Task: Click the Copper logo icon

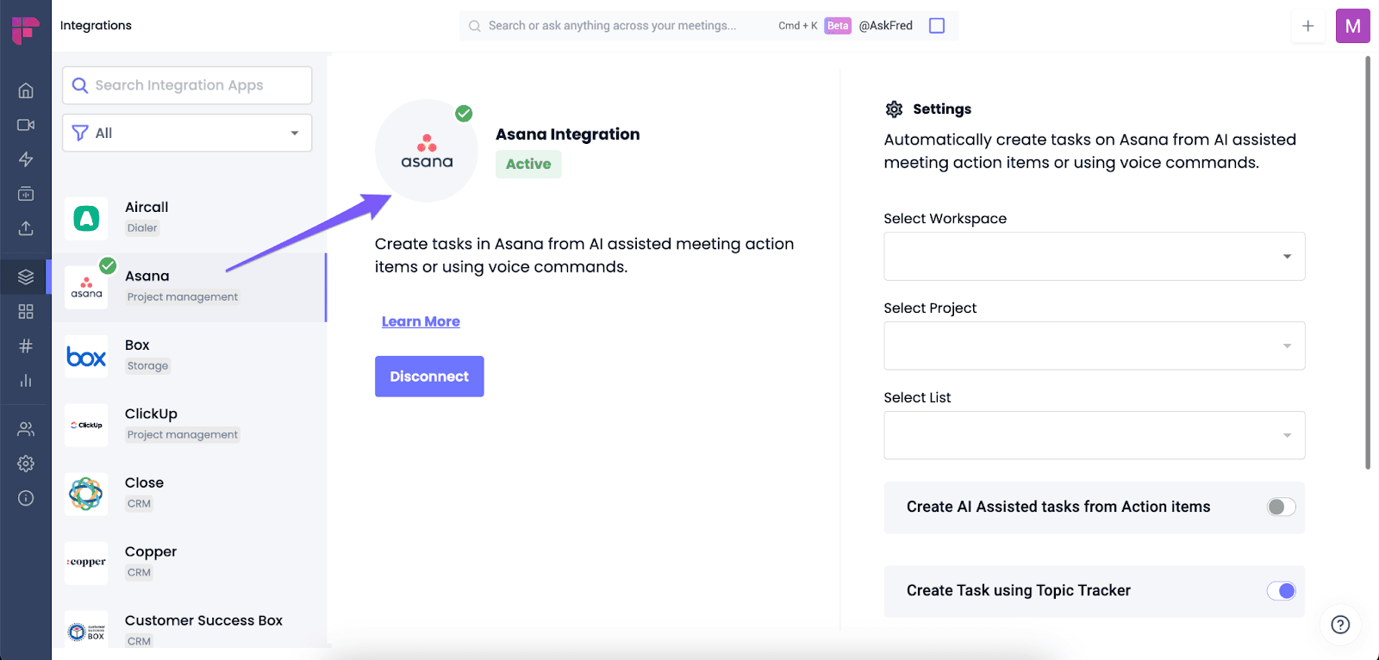Action: coord(86,563)
